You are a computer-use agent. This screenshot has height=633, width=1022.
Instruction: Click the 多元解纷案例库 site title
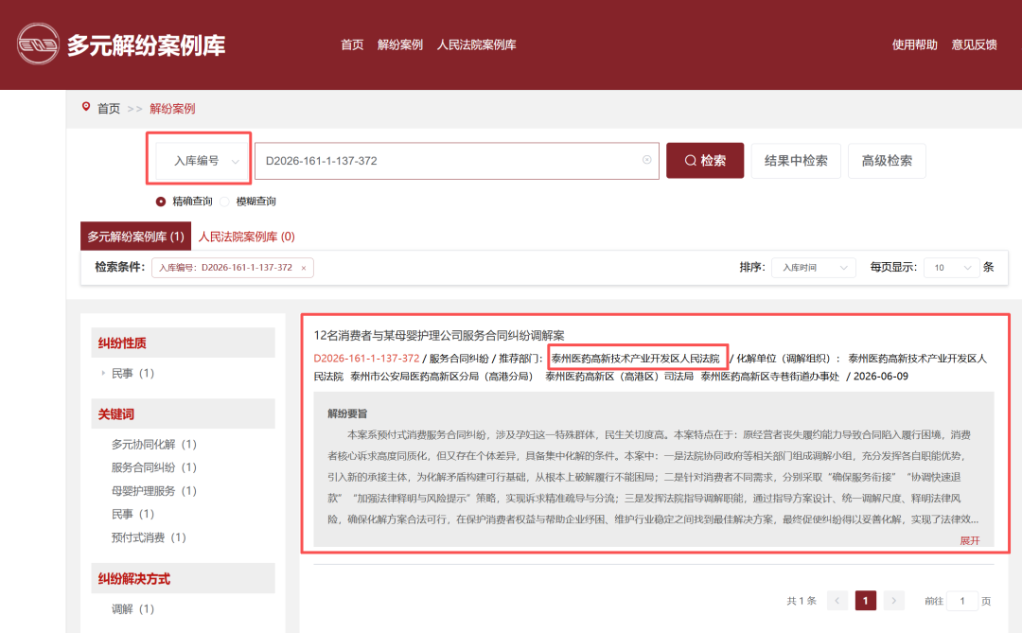pos(146,45)
